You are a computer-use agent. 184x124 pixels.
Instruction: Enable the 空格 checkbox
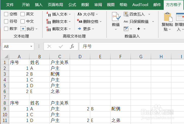pyautogui.click(x=6, y=14)
